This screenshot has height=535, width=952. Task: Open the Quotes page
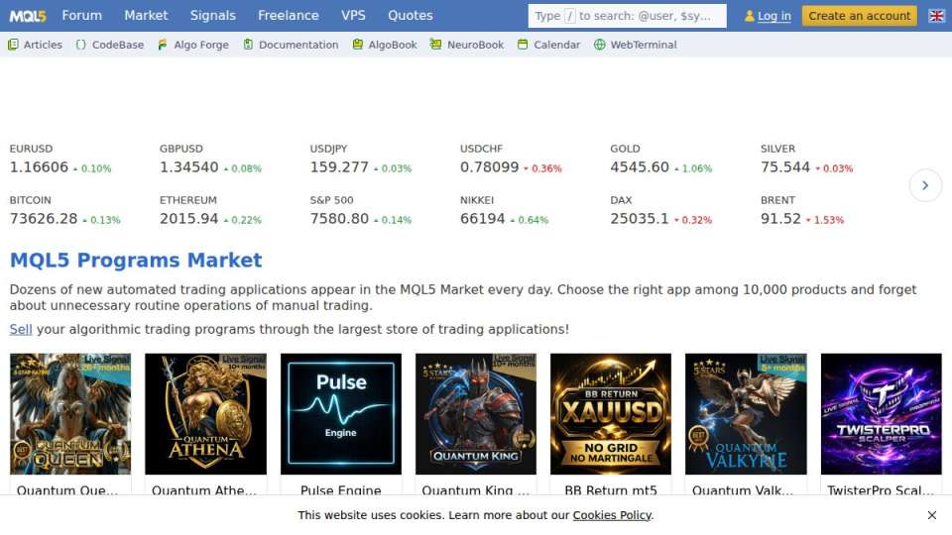click(x=410, y=16)
